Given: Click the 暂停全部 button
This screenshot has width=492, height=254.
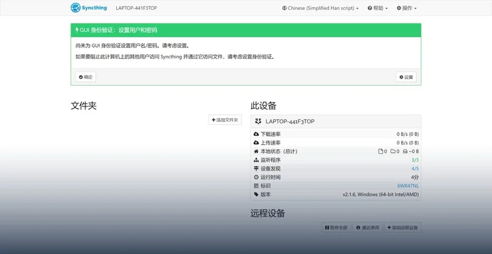Looking at the screenshot, I should pos(336,228).
